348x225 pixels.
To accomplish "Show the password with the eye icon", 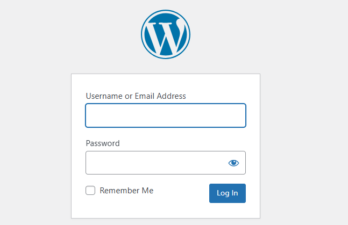I will [x=233, y=163].
